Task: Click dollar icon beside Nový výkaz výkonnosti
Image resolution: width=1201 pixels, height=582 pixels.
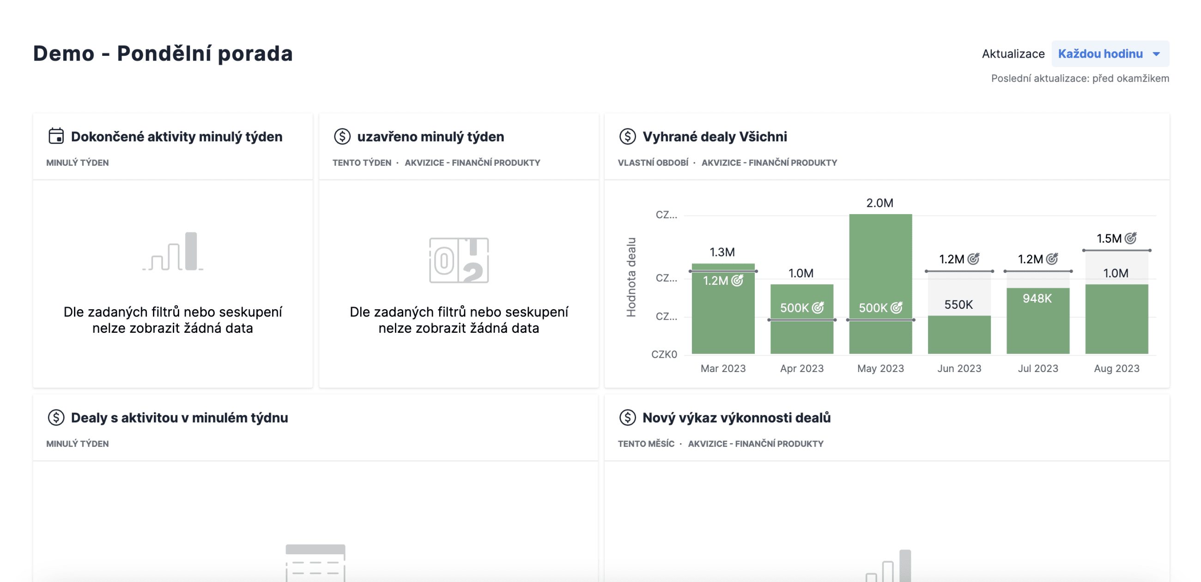Action: (x=627, y=417)
